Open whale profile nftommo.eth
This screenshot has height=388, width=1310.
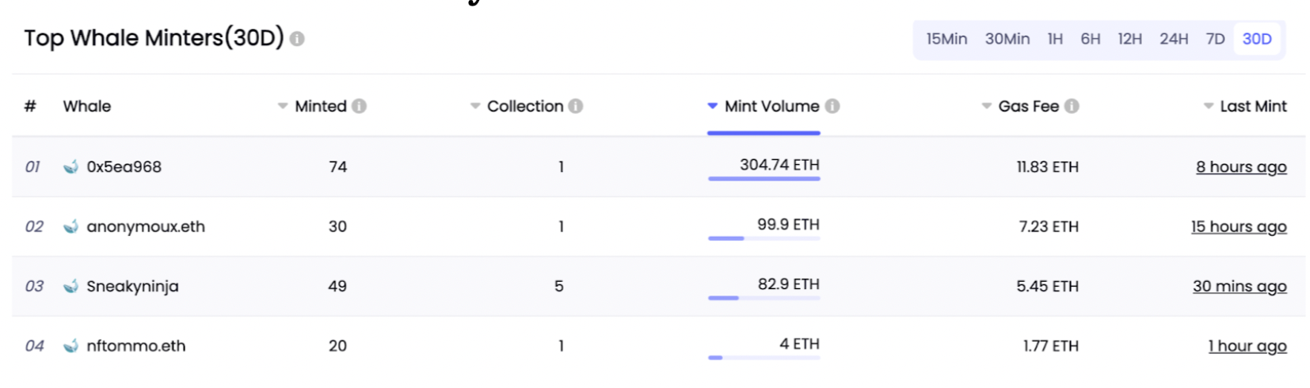coord(136,346)
